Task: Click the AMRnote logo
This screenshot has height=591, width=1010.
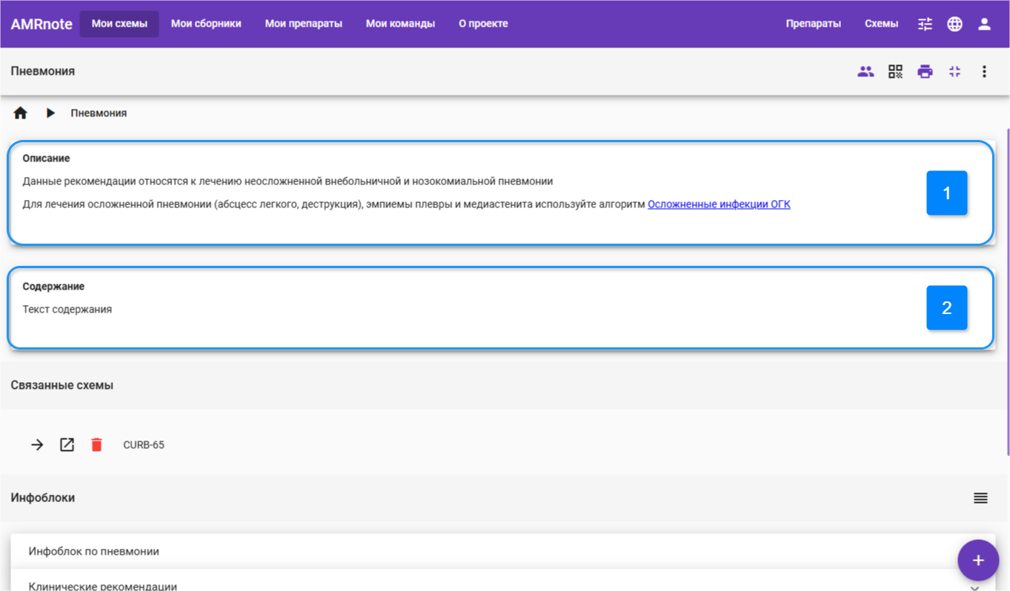Action: pyautogui.click(x=41, y=24)
